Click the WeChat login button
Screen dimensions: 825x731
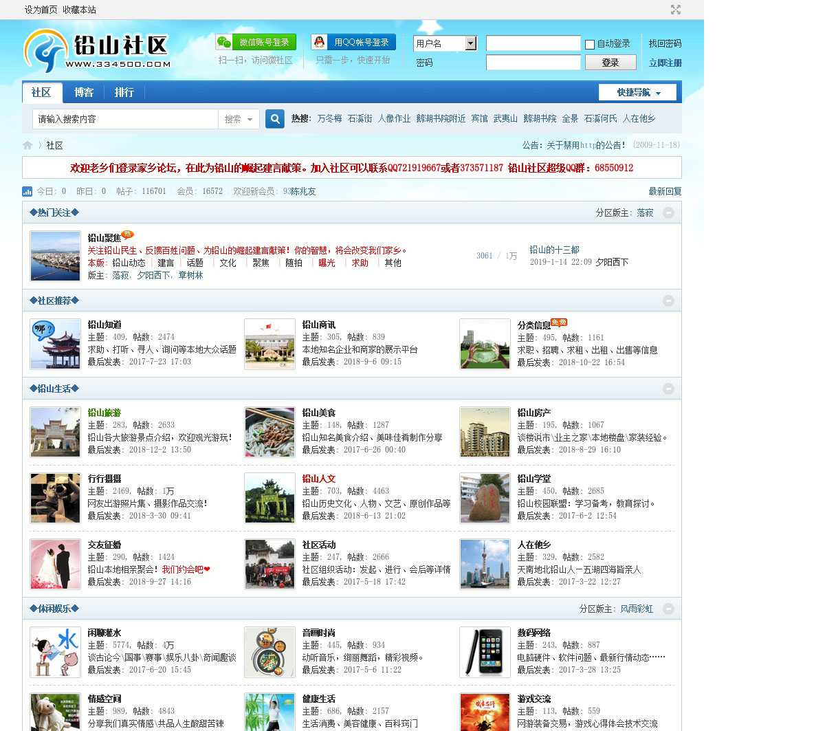pos(256,42)
